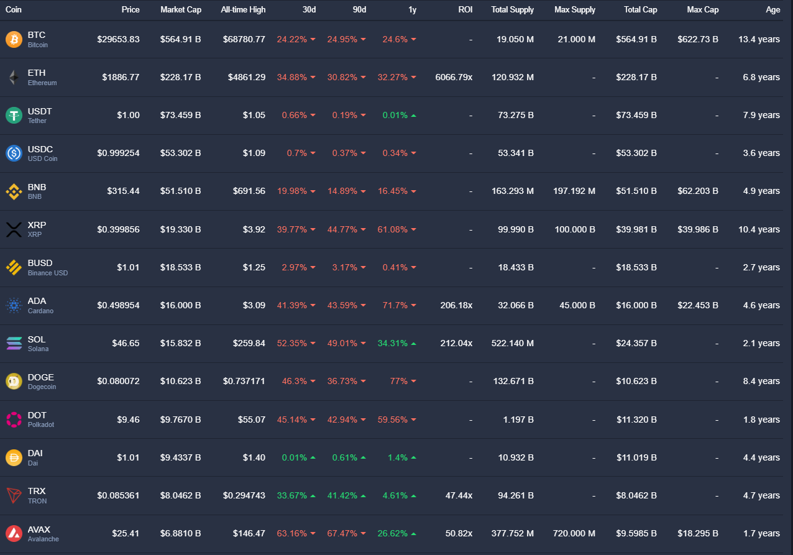Click Avalanche 90d change 67.47%

(x=342, y=533)
